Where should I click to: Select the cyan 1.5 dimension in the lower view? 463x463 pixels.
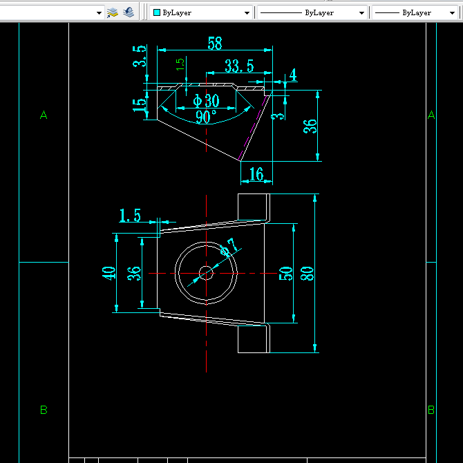coord(130,215)
